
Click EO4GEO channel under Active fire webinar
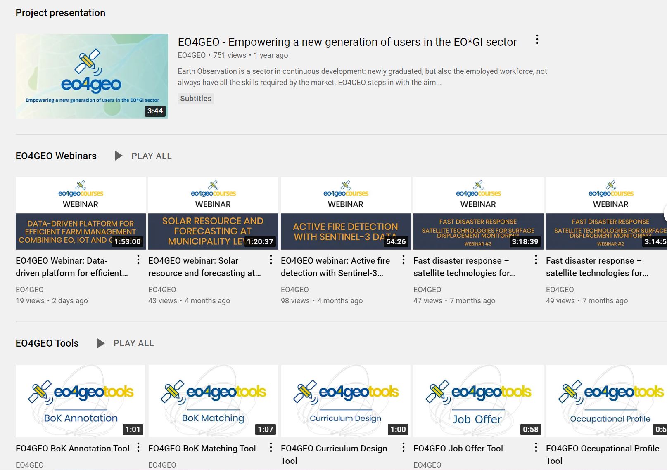(295, 290)
